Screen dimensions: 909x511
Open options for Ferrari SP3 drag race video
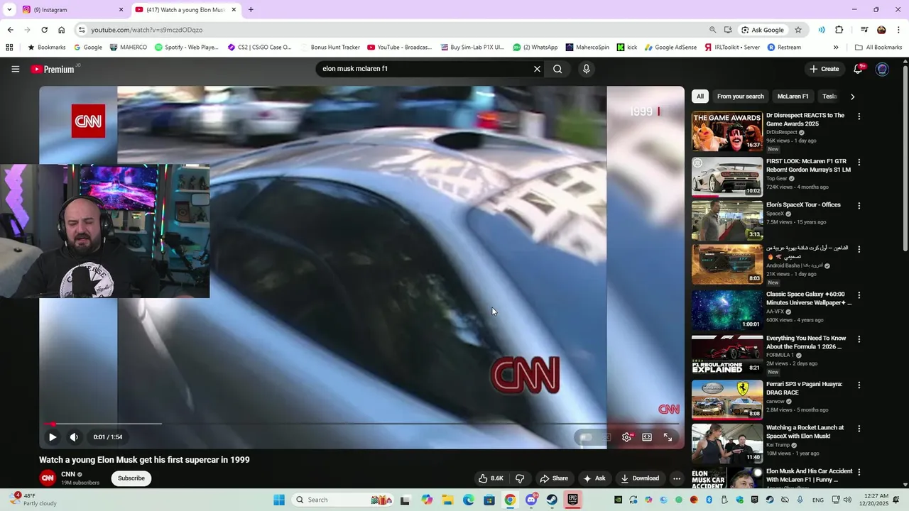click(859, 385)
